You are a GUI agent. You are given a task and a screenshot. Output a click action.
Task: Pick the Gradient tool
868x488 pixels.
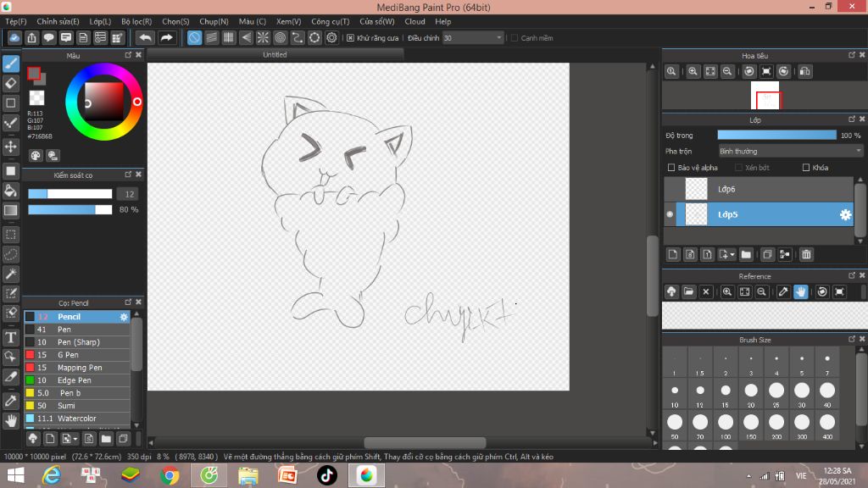click(x=10, y=210)
